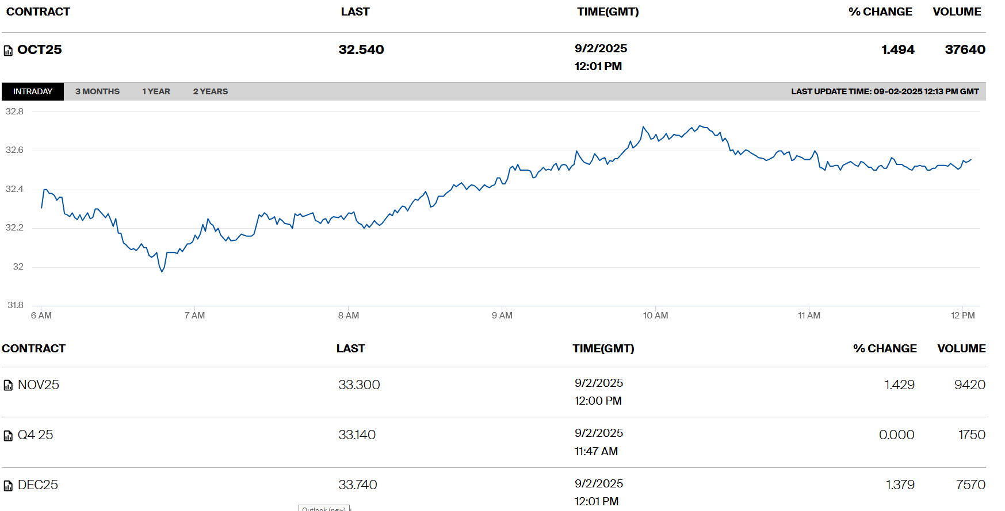Click the top table's CONTRACT header
Viewport: 1005px width, 511px height.
(38, 11)
